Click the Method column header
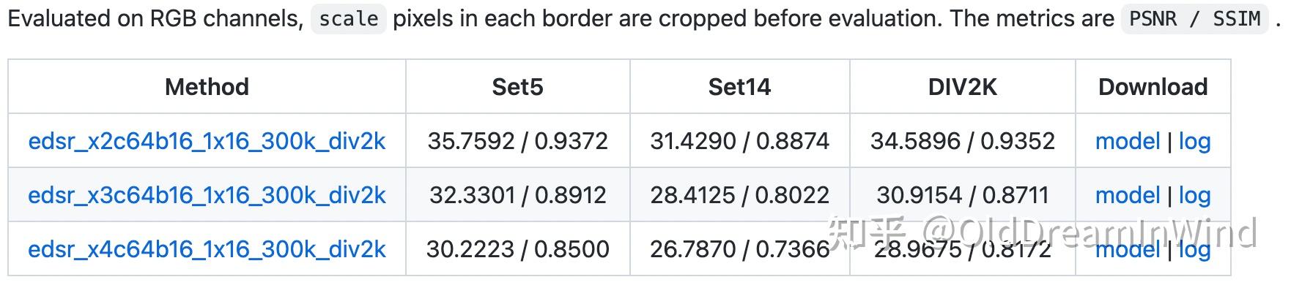This screenshot has height=285, width=1291. click(x=207, y=87)
